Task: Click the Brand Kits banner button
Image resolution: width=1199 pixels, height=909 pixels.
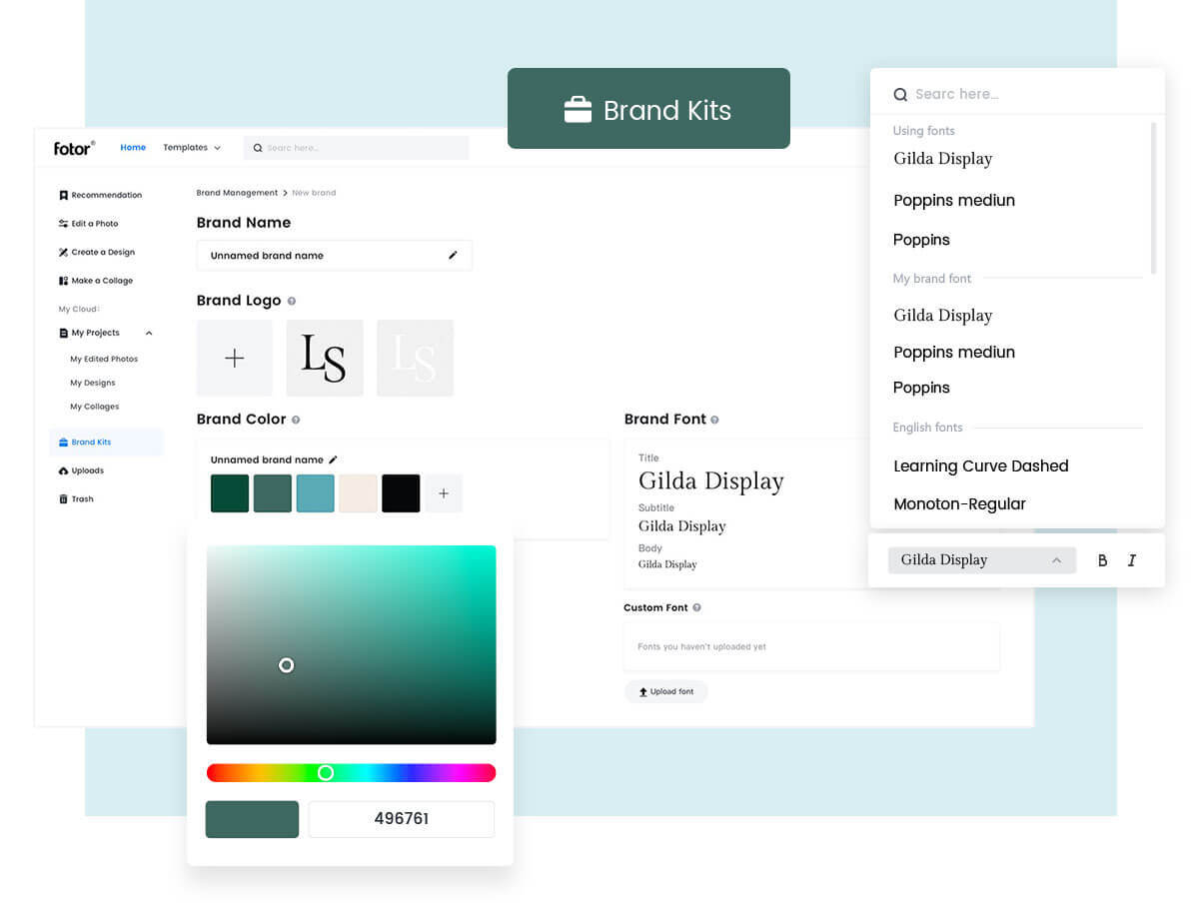Action: click(648, 109)
